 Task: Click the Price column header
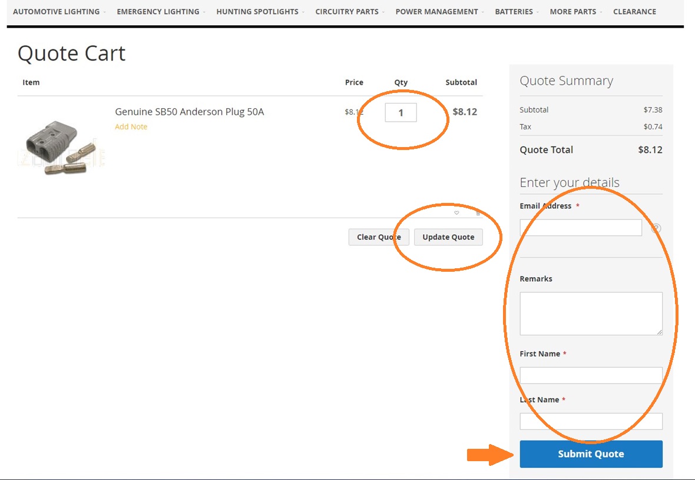(354, 82)
